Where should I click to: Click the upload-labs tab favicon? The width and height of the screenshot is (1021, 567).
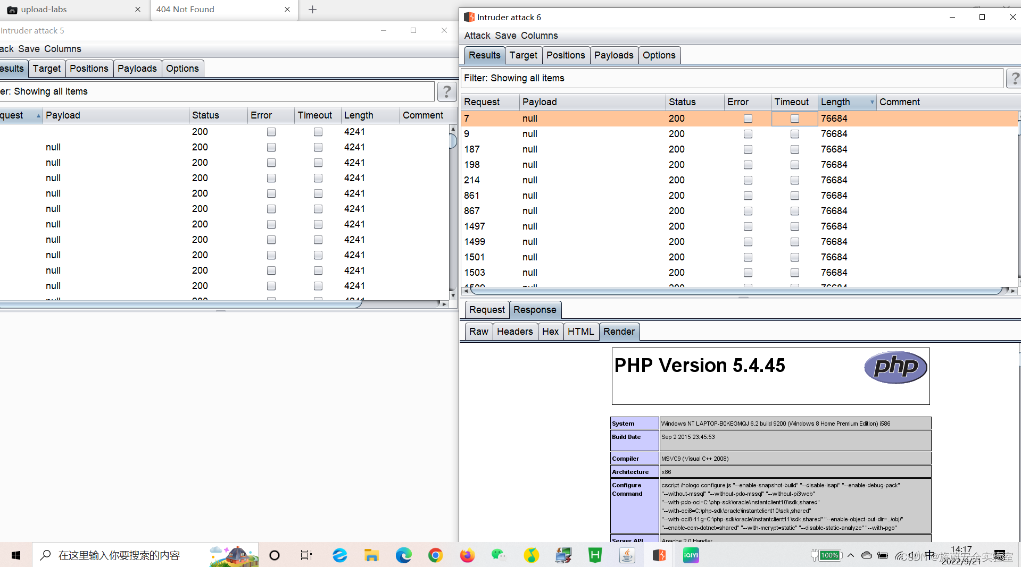click(12, 10)
